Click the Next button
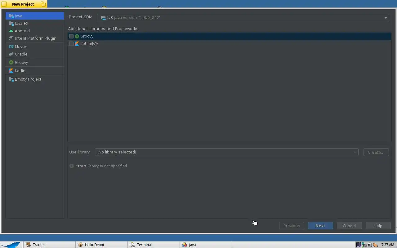The width and height of the screenshot is (397, 248). (320, 226)
